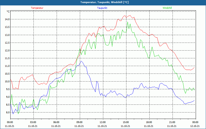Click the 12,5 y-axis value

pos(7,43)
